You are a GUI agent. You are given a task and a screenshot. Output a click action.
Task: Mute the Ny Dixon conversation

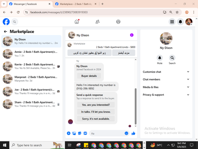point(160,58)
